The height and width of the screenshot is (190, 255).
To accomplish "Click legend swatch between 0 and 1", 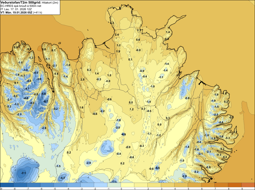I will [127, 185].
